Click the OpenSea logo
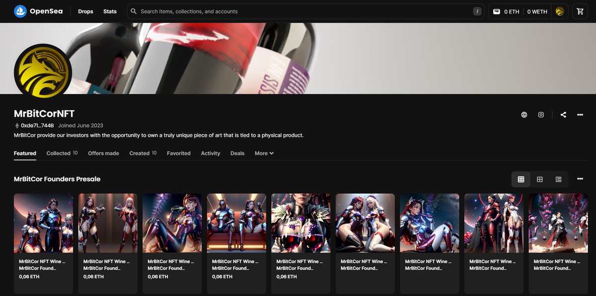Image resolution: width=596 pixels, height=296 pixels. [x=38, y=11]
